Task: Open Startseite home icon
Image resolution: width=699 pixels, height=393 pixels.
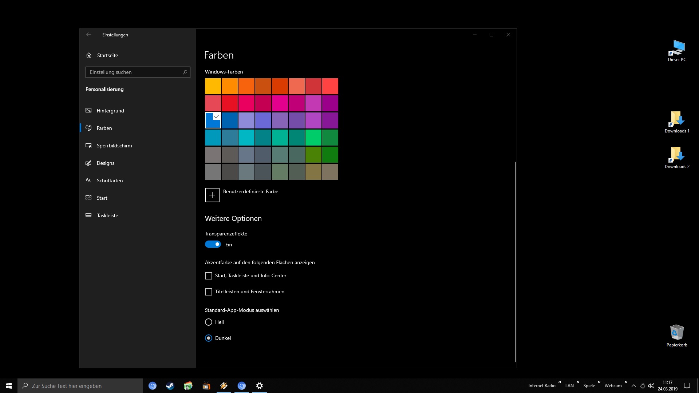Action: point(89,55)
